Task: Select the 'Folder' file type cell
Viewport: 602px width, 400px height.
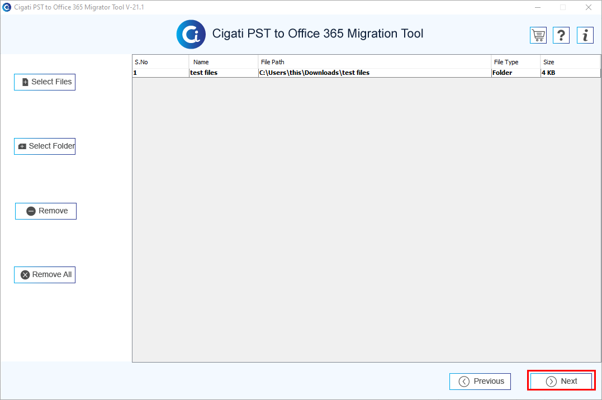Action: (515, 73)
